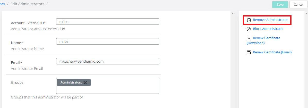
Task: Choose Renew Certificate (Download) link text
Action: tap(266, 38)
